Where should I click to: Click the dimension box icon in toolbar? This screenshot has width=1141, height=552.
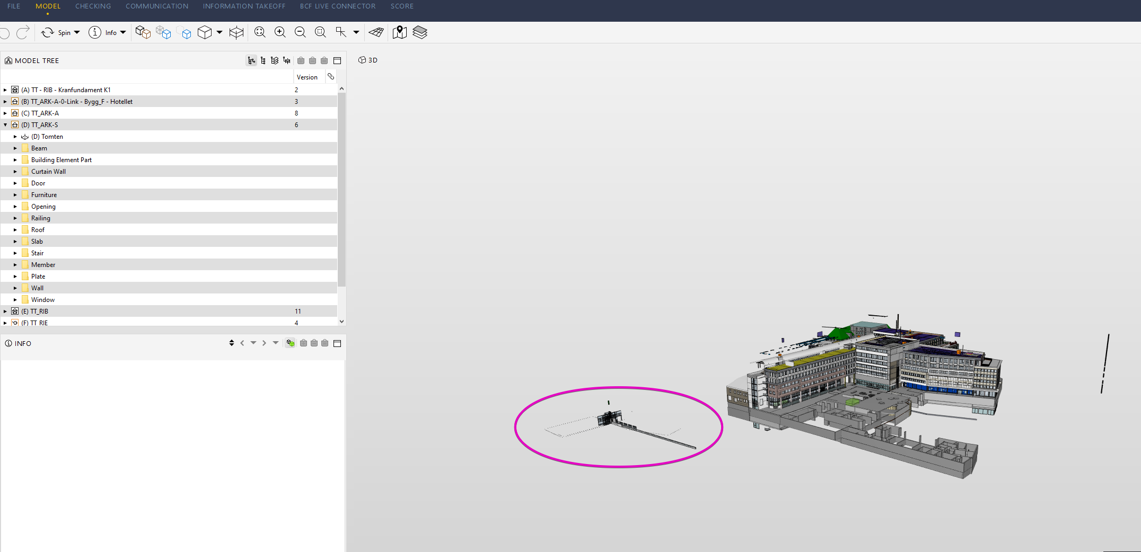click(236, 32)
